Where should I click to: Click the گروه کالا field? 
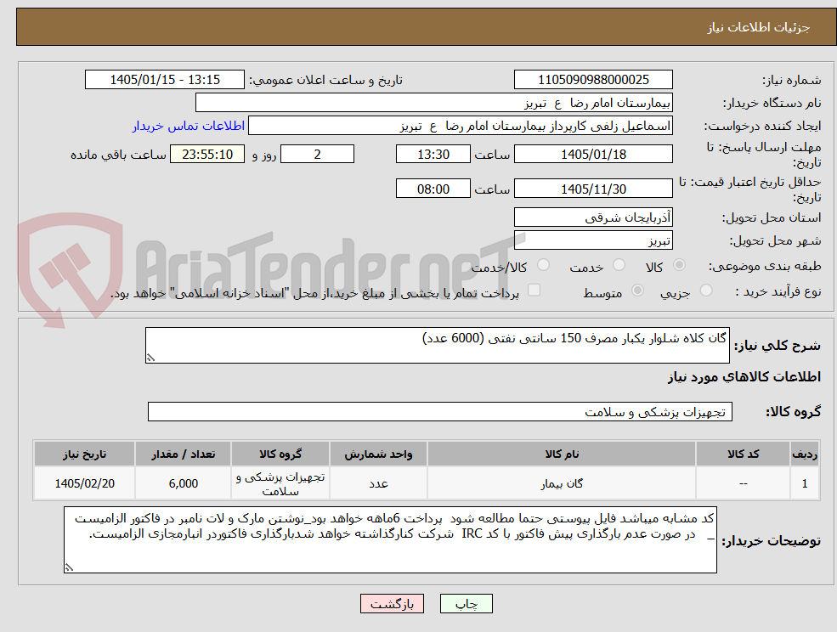(x=440, y=411)
